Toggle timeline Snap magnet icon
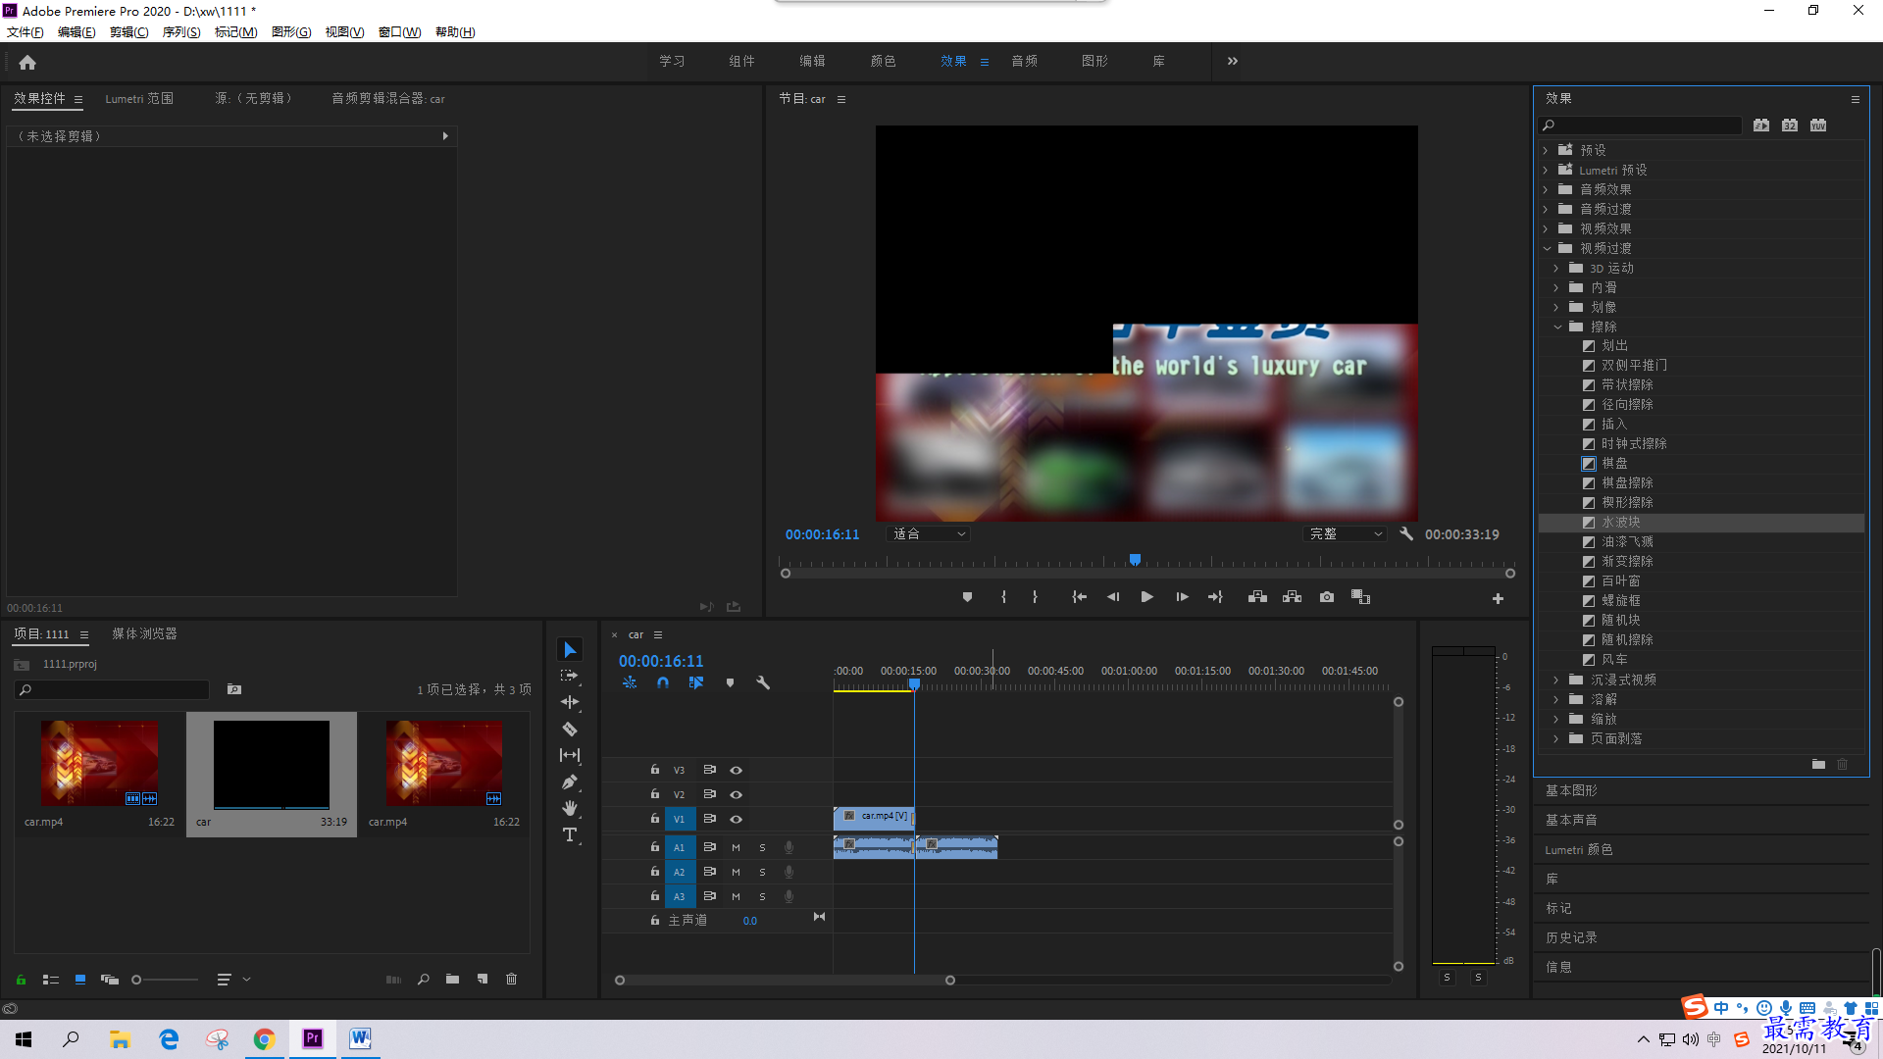The image size is (1883, 1059). point(663,682)
